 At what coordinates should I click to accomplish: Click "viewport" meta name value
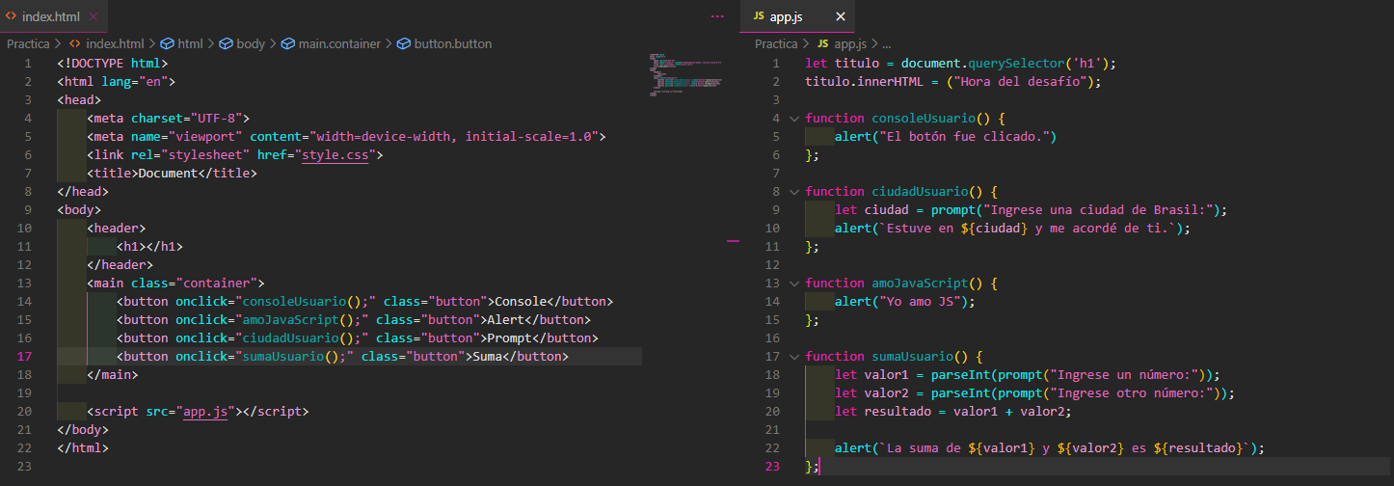205,137
